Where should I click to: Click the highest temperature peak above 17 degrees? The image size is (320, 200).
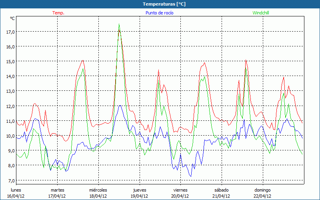(x=119, y=25)
